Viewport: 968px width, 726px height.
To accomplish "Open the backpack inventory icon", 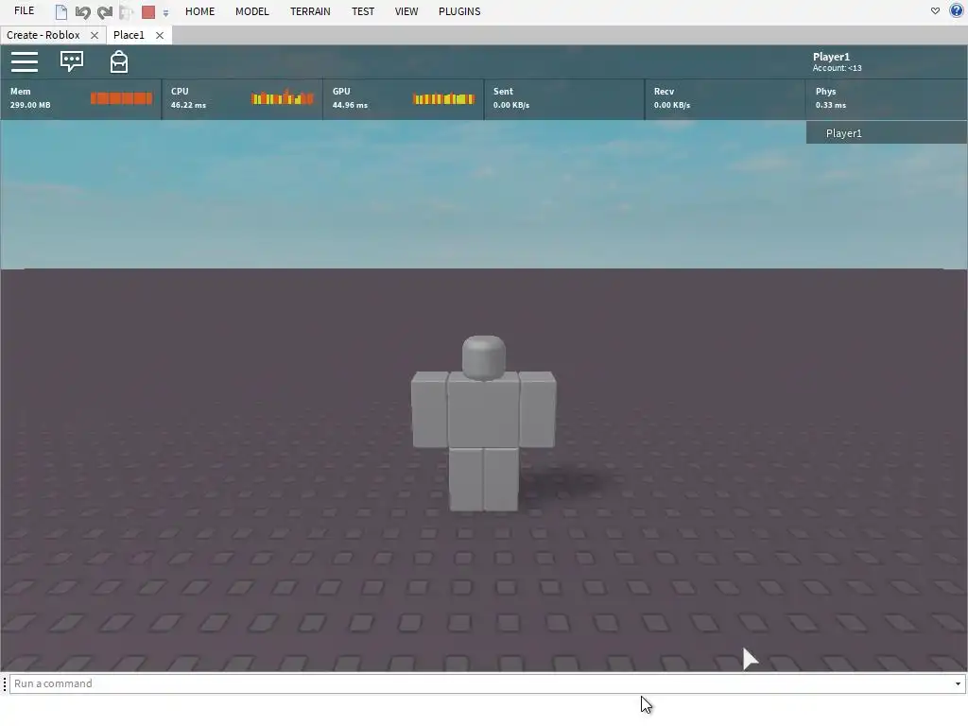I will (118, 61).
